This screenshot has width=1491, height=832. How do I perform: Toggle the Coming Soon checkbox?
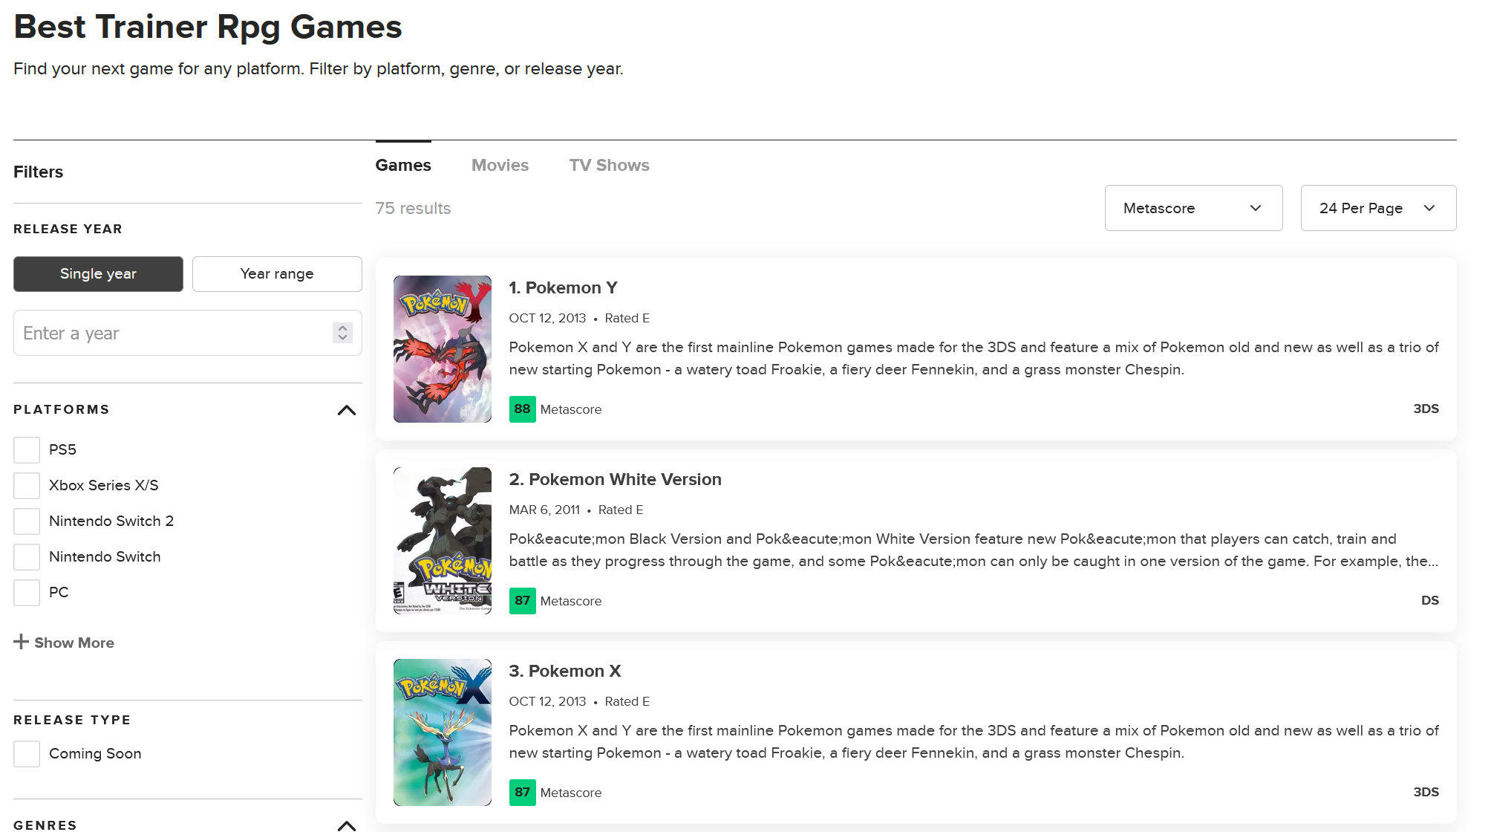tap(27, 754)
